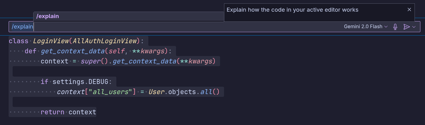Click the all() call on objects
425x125 pixels.
point(210,92)
